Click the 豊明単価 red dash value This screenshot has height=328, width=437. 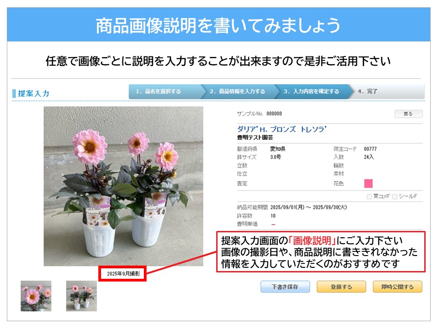(x=273, y=224)
